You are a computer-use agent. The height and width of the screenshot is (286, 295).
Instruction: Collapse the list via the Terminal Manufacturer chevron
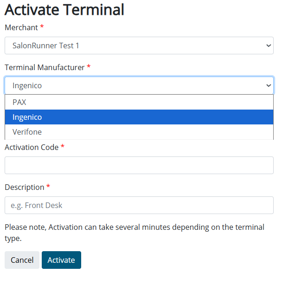click(x=268, y=85)
